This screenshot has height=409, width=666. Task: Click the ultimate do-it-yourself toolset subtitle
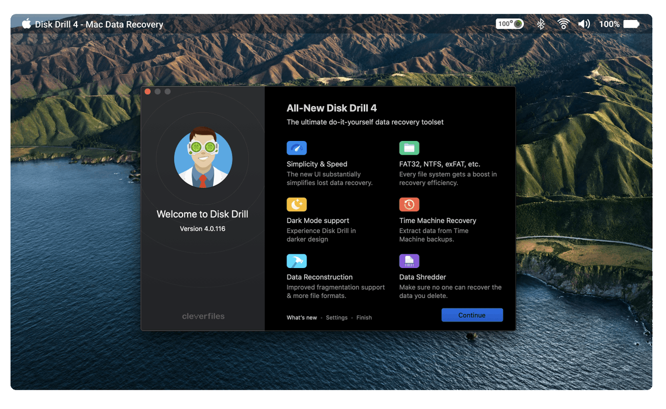pyautogui.click(x=365, y=122)
